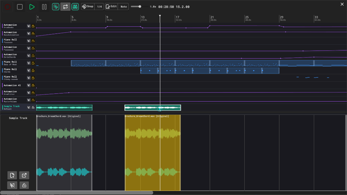Mute the EerieChords automation track
The width and height of the screenshot is (347, 195).
(29, 56)
